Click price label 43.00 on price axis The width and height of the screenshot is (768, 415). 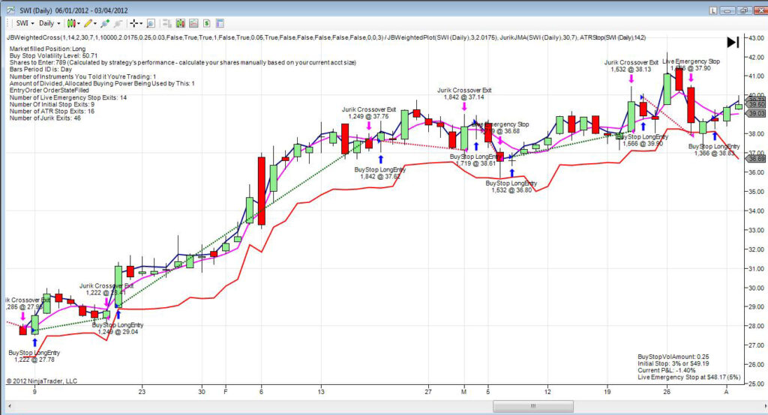(756, 37)
